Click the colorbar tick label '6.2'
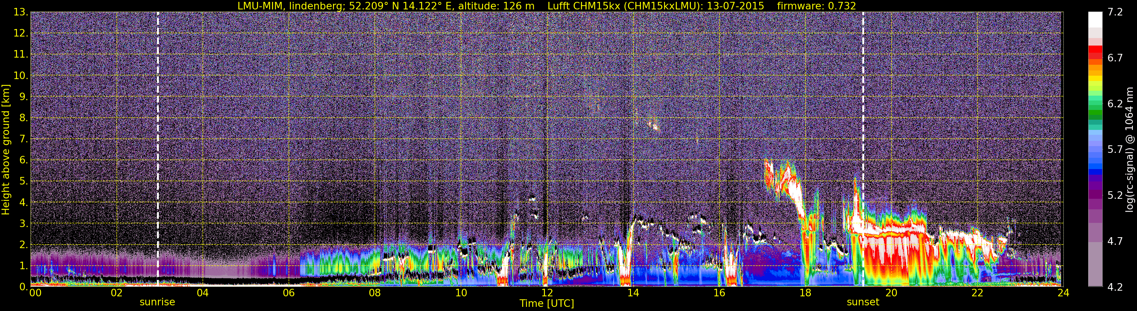The image size is (1137, 311). click(x=1115, y=104)
